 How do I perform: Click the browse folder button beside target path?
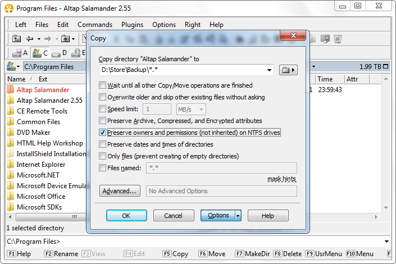(288, 70)
